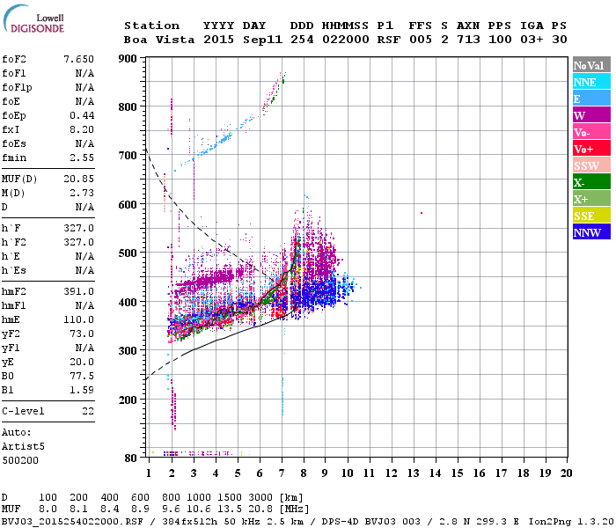Click the Sep11 date in header
The height and width of the screenshot is (528, 616).
click(262, 40)
